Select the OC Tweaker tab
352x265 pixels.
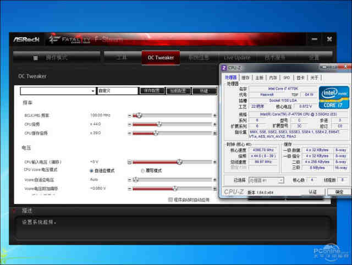(161, 58)
